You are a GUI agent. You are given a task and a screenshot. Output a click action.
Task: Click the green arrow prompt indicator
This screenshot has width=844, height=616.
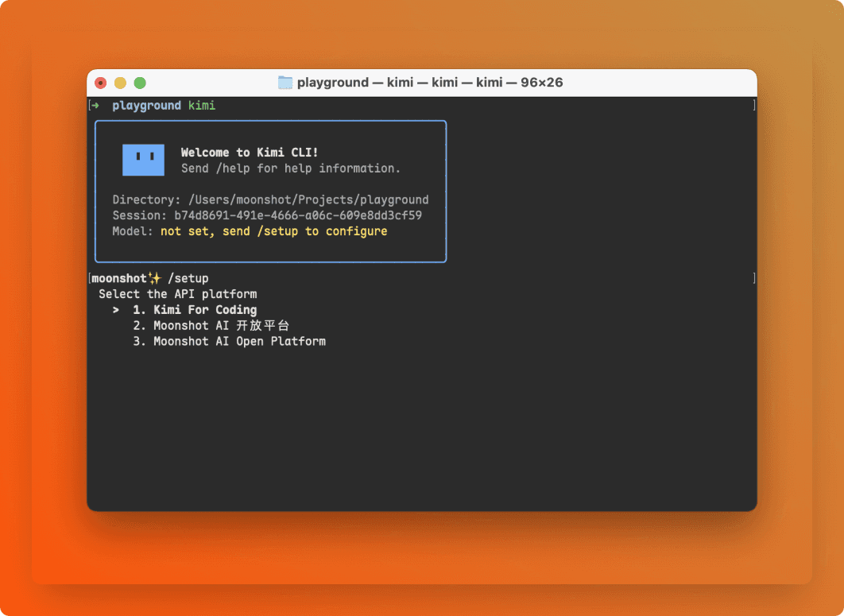pos(95,104)
